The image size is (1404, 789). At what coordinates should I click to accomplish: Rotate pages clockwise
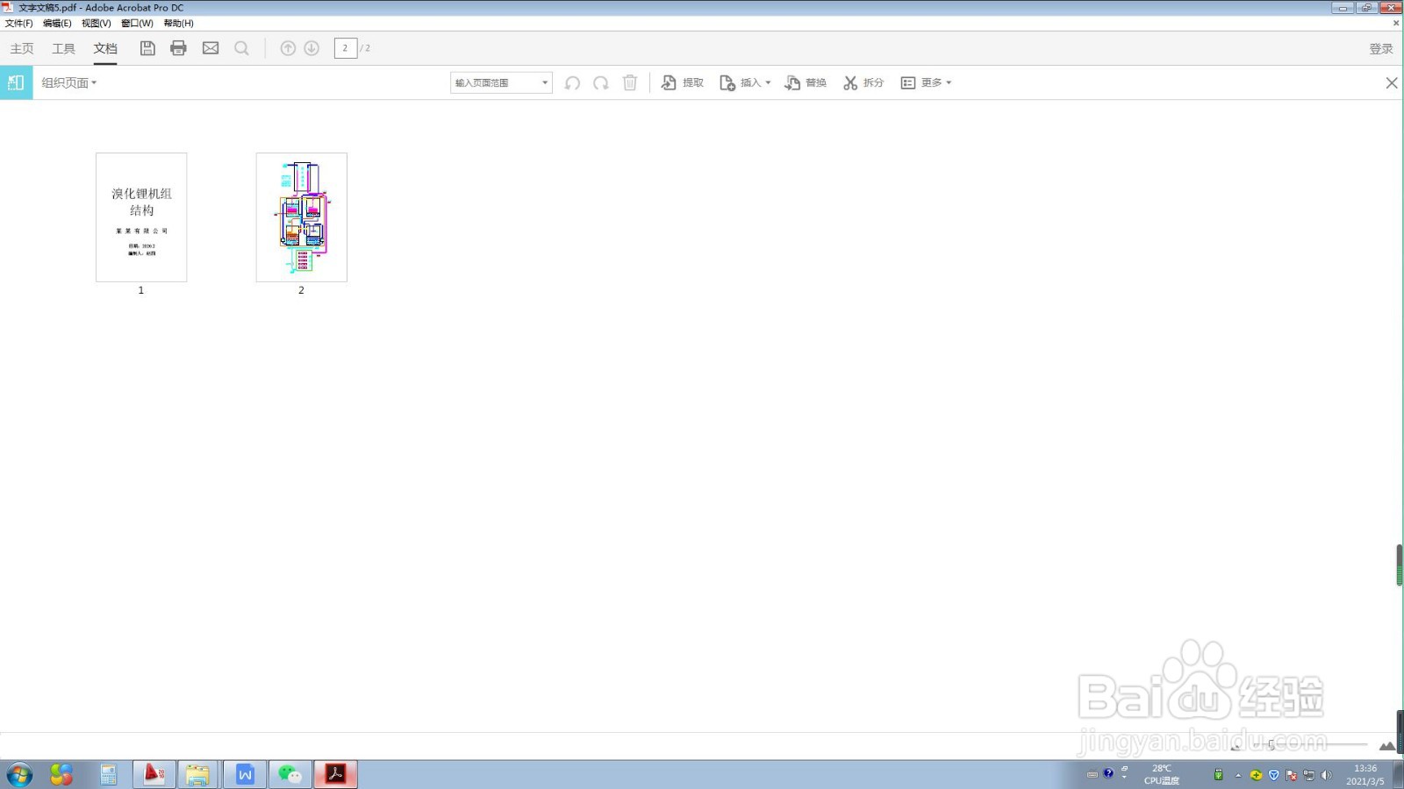coord(601,82)
